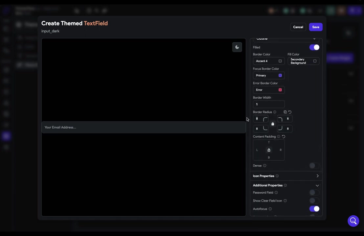Open the Error Border Color selector

269,90
